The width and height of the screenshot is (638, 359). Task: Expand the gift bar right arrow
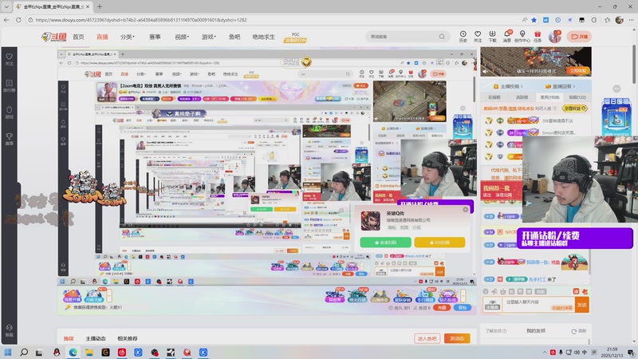click(463, 296)
